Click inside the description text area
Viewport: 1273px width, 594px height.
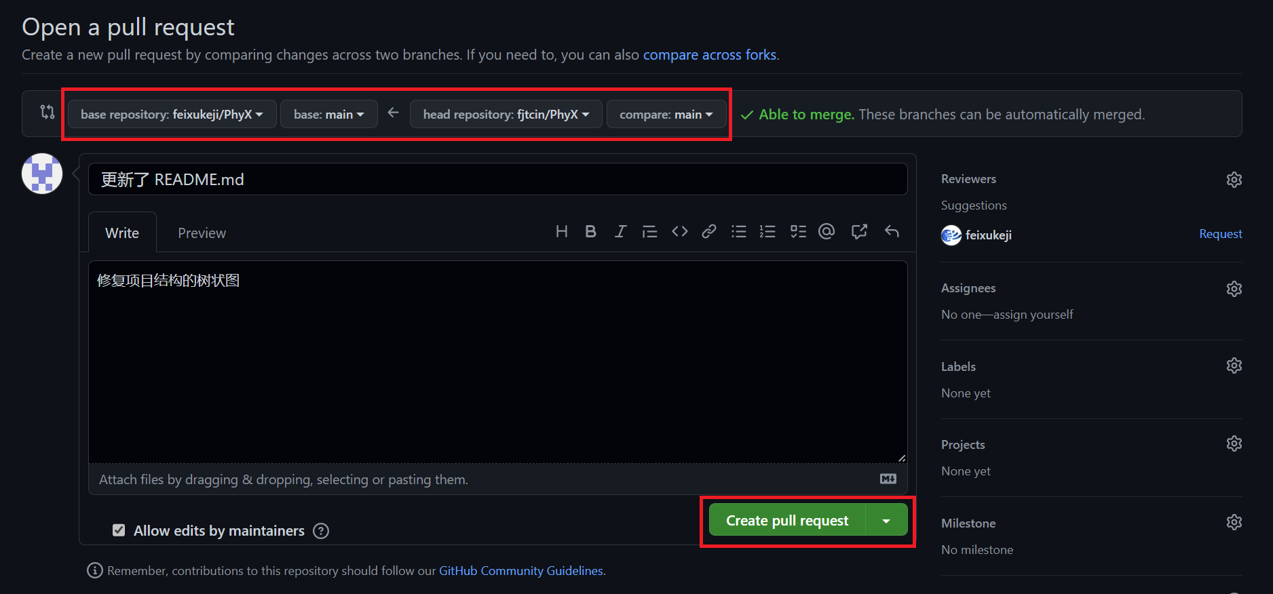pos(498,362)
